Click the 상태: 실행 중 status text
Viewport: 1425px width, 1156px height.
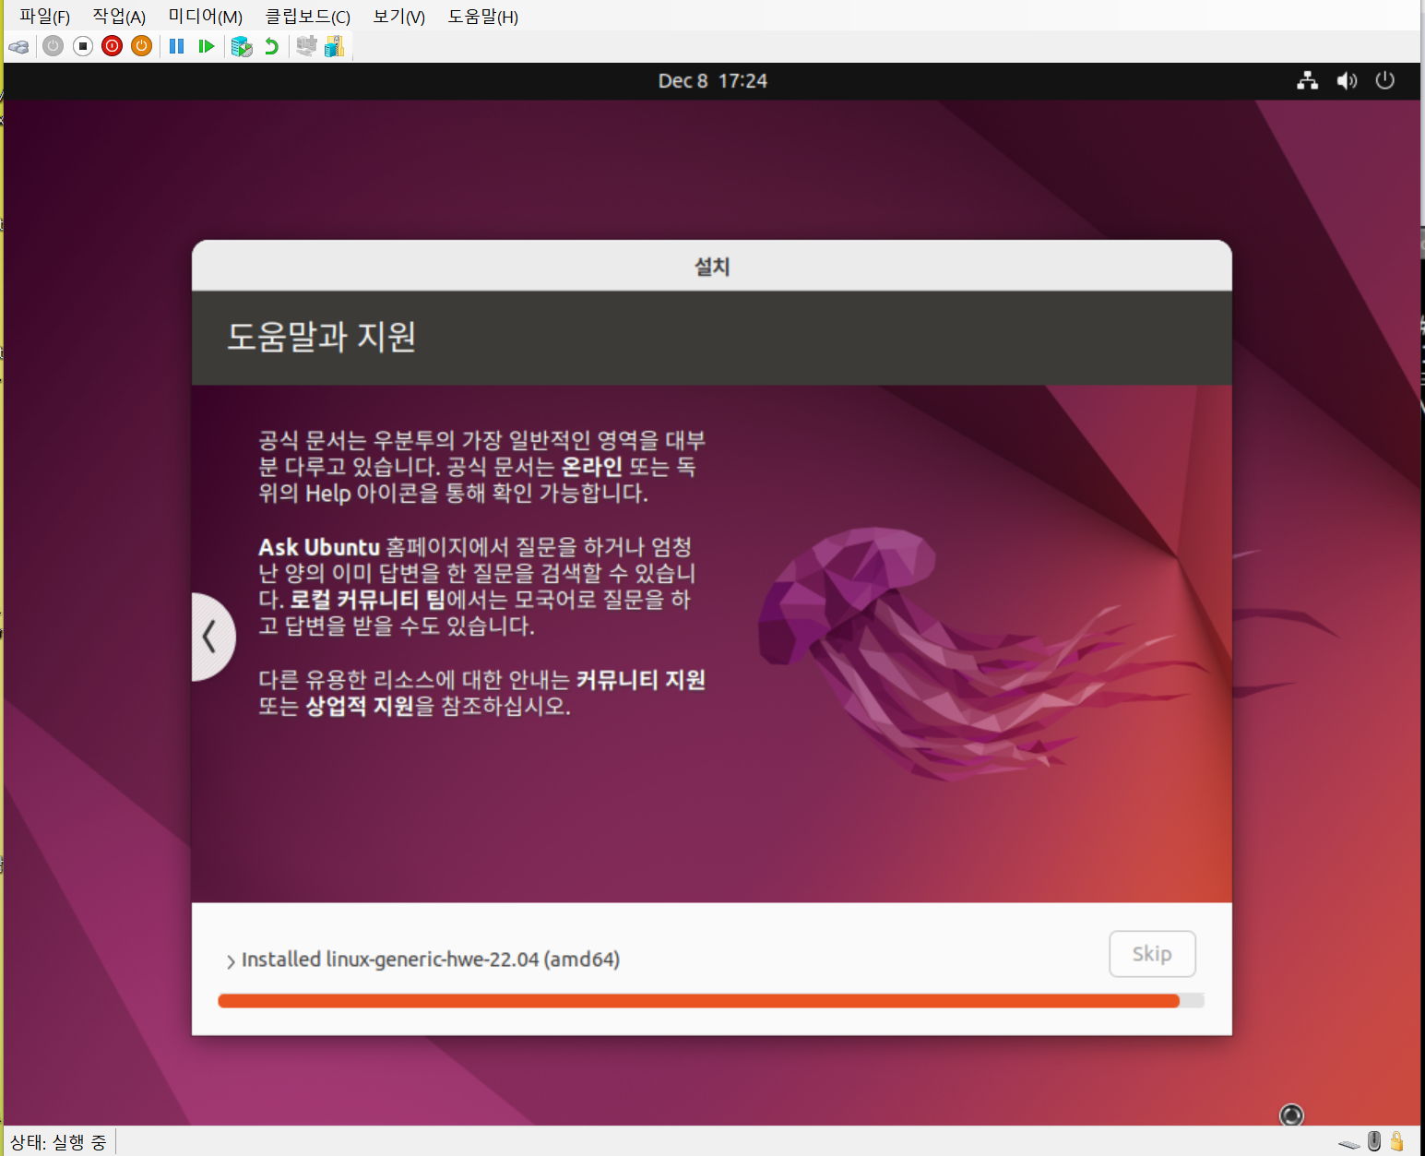pos(58,1142)
